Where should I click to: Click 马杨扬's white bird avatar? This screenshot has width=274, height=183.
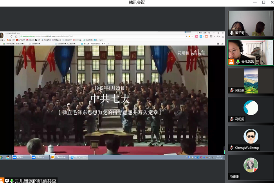pos(251,108)
